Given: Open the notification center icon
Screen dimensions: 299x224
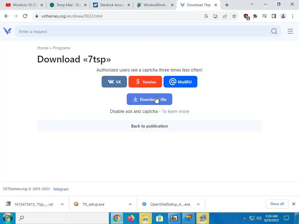Looking at the screenshot, I should point(286,218).
